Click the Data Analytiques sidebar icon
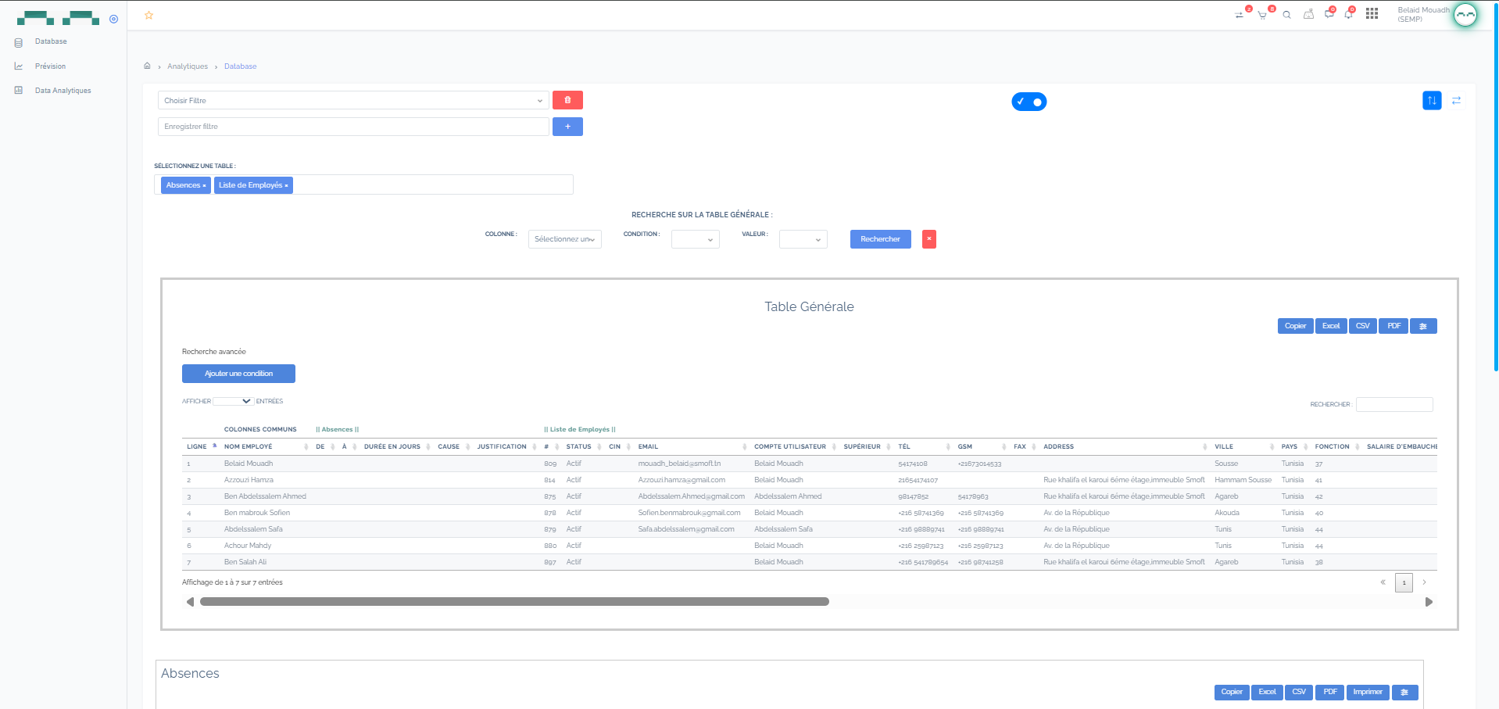The image size is (1499, 709). (19, 91)
